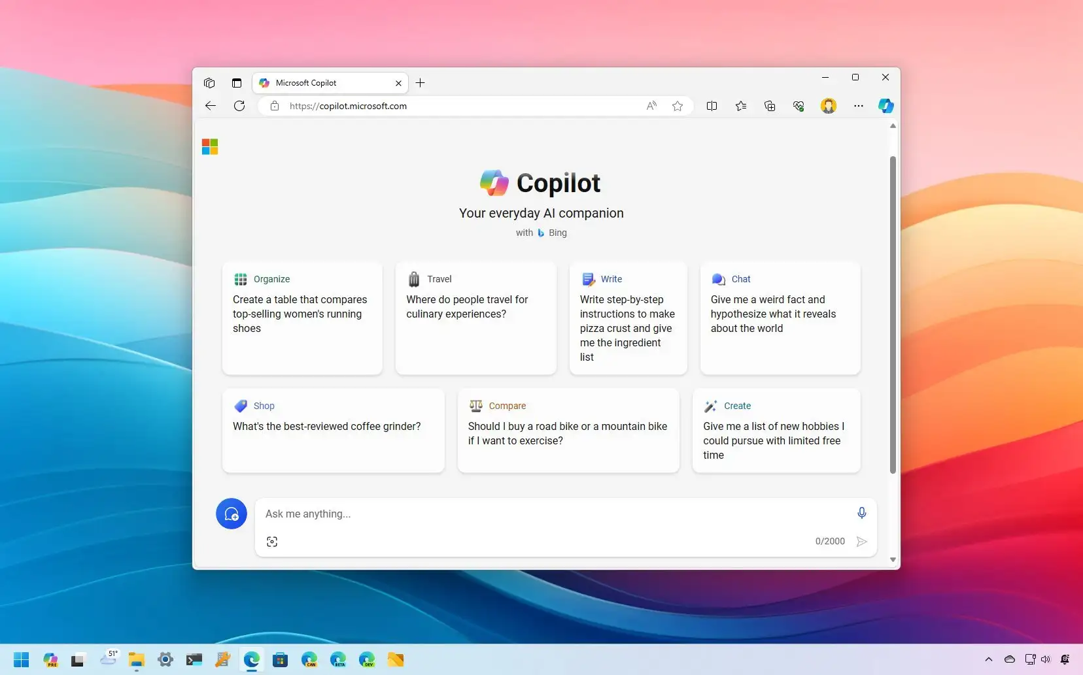
Task: Open the Edge Settings and more menu
Action: point(858,106)
